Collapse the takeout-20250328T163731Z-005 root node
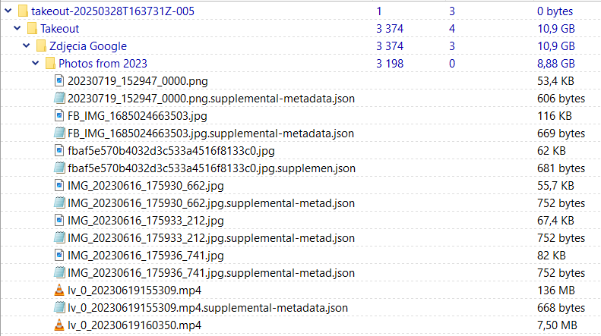601x336 pixels. (x=8, y=11)
